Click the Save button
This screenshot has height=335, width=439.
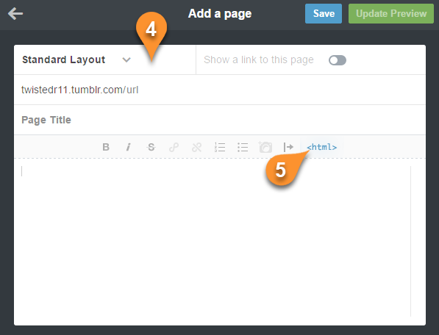tap(324, 13)
